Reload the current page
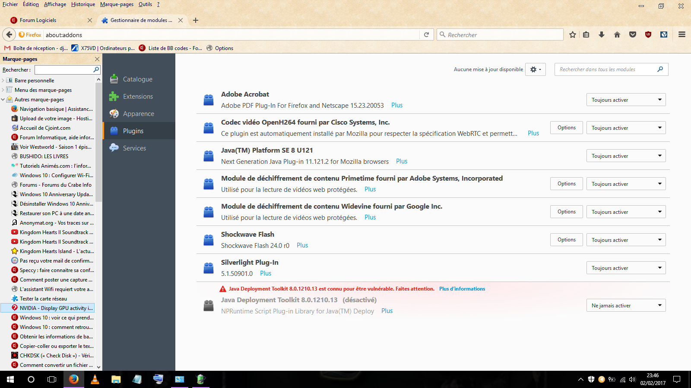Viewport: 691px width, 388px height. coord(426,34)
